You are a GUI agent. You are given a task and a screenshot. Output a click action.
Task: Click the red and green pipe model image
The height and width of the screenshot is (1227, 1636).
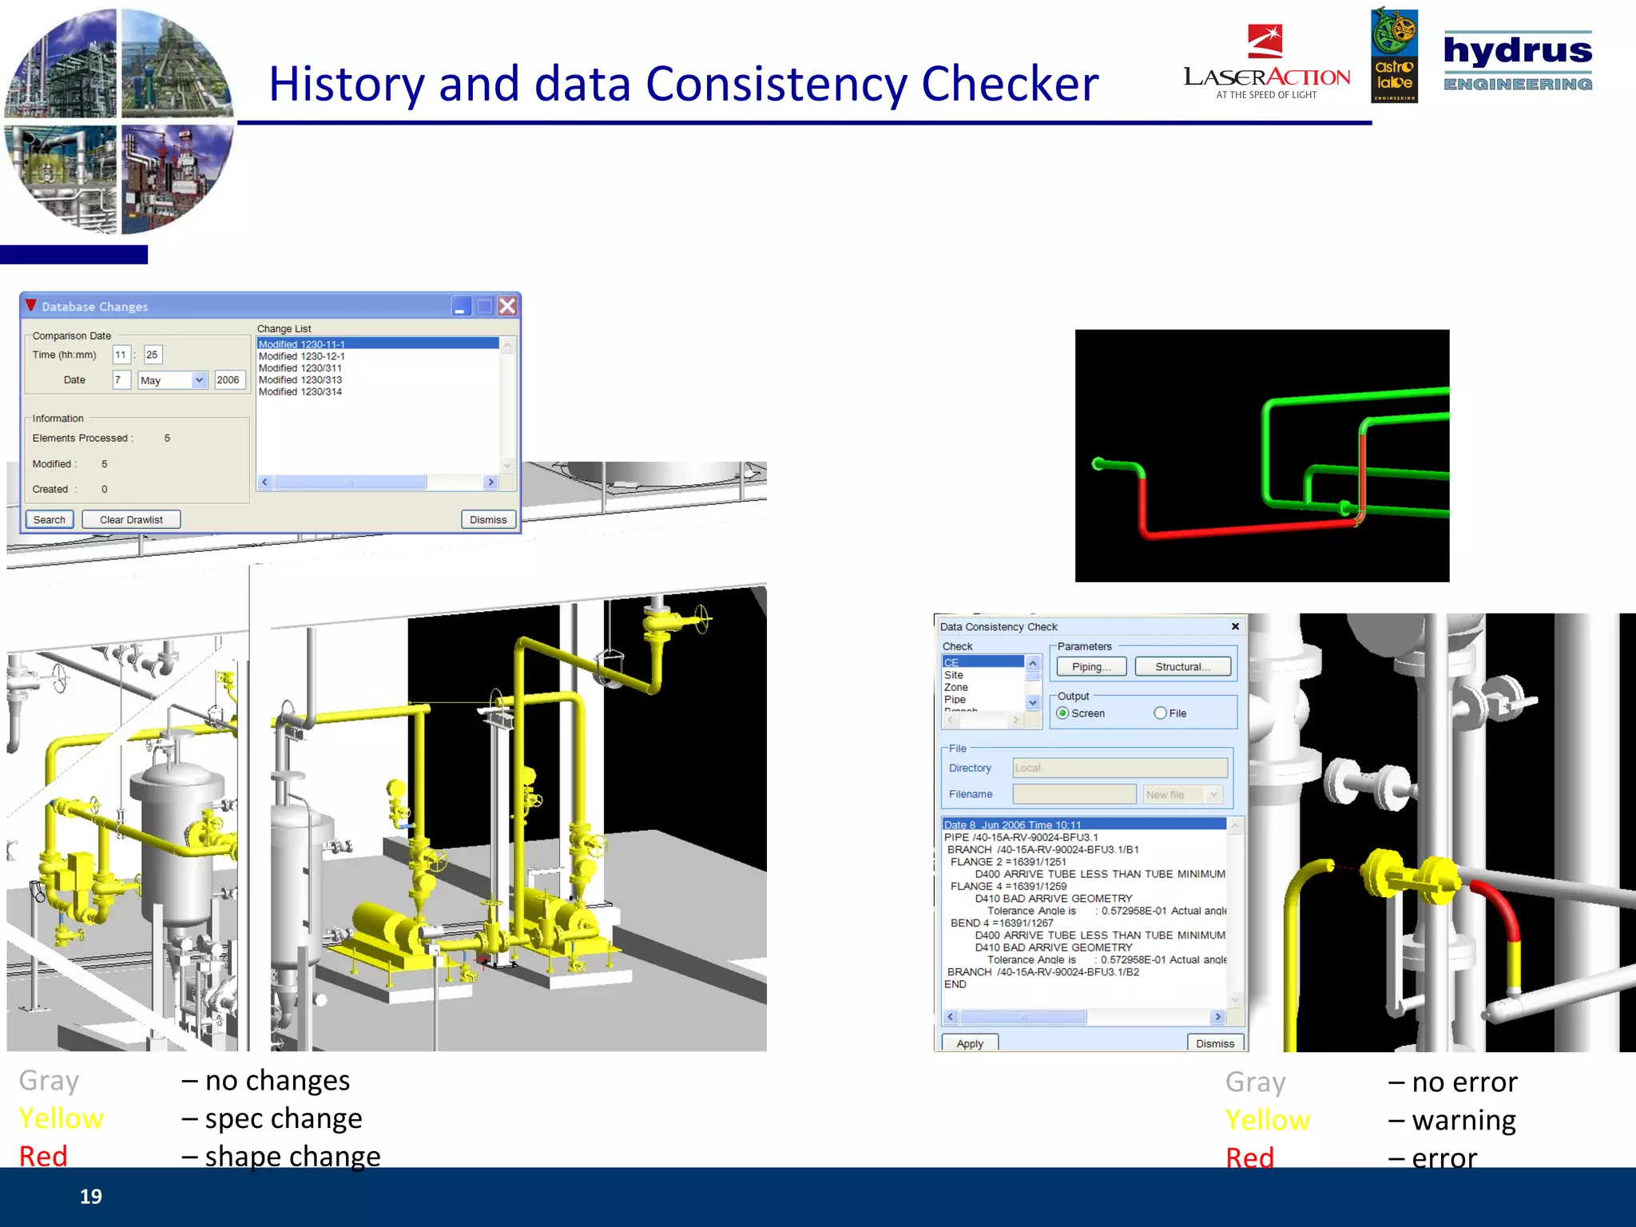(x=1262, y=455)
